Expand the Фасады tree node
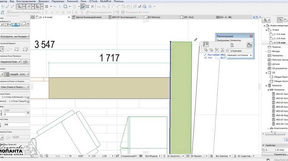 (x=266, y=51)
